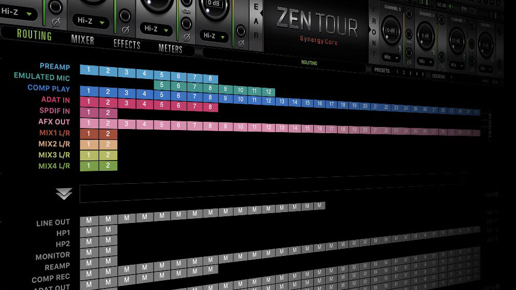Image resolution: width=516 pixels, height=290 pixels.
Task: Click the stereo link icon beside third Hi-Z strip
Action: pyautogui.click(x=187, y=11)
